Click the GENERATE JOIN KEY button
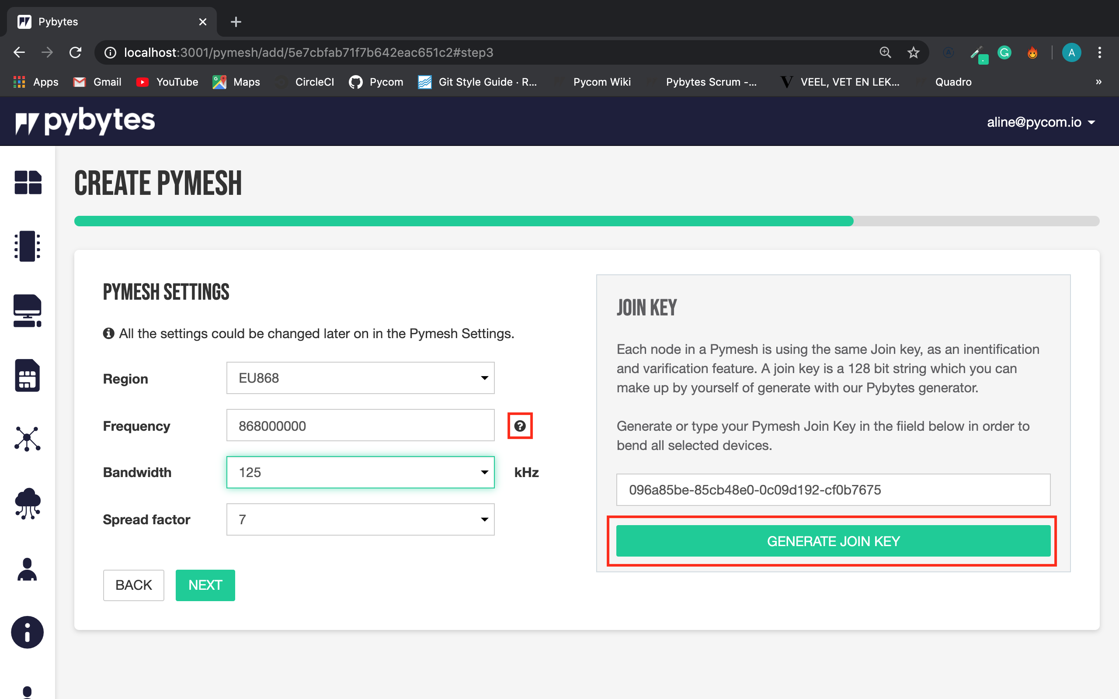The image size is (1119, 699). tap(833, 540)
